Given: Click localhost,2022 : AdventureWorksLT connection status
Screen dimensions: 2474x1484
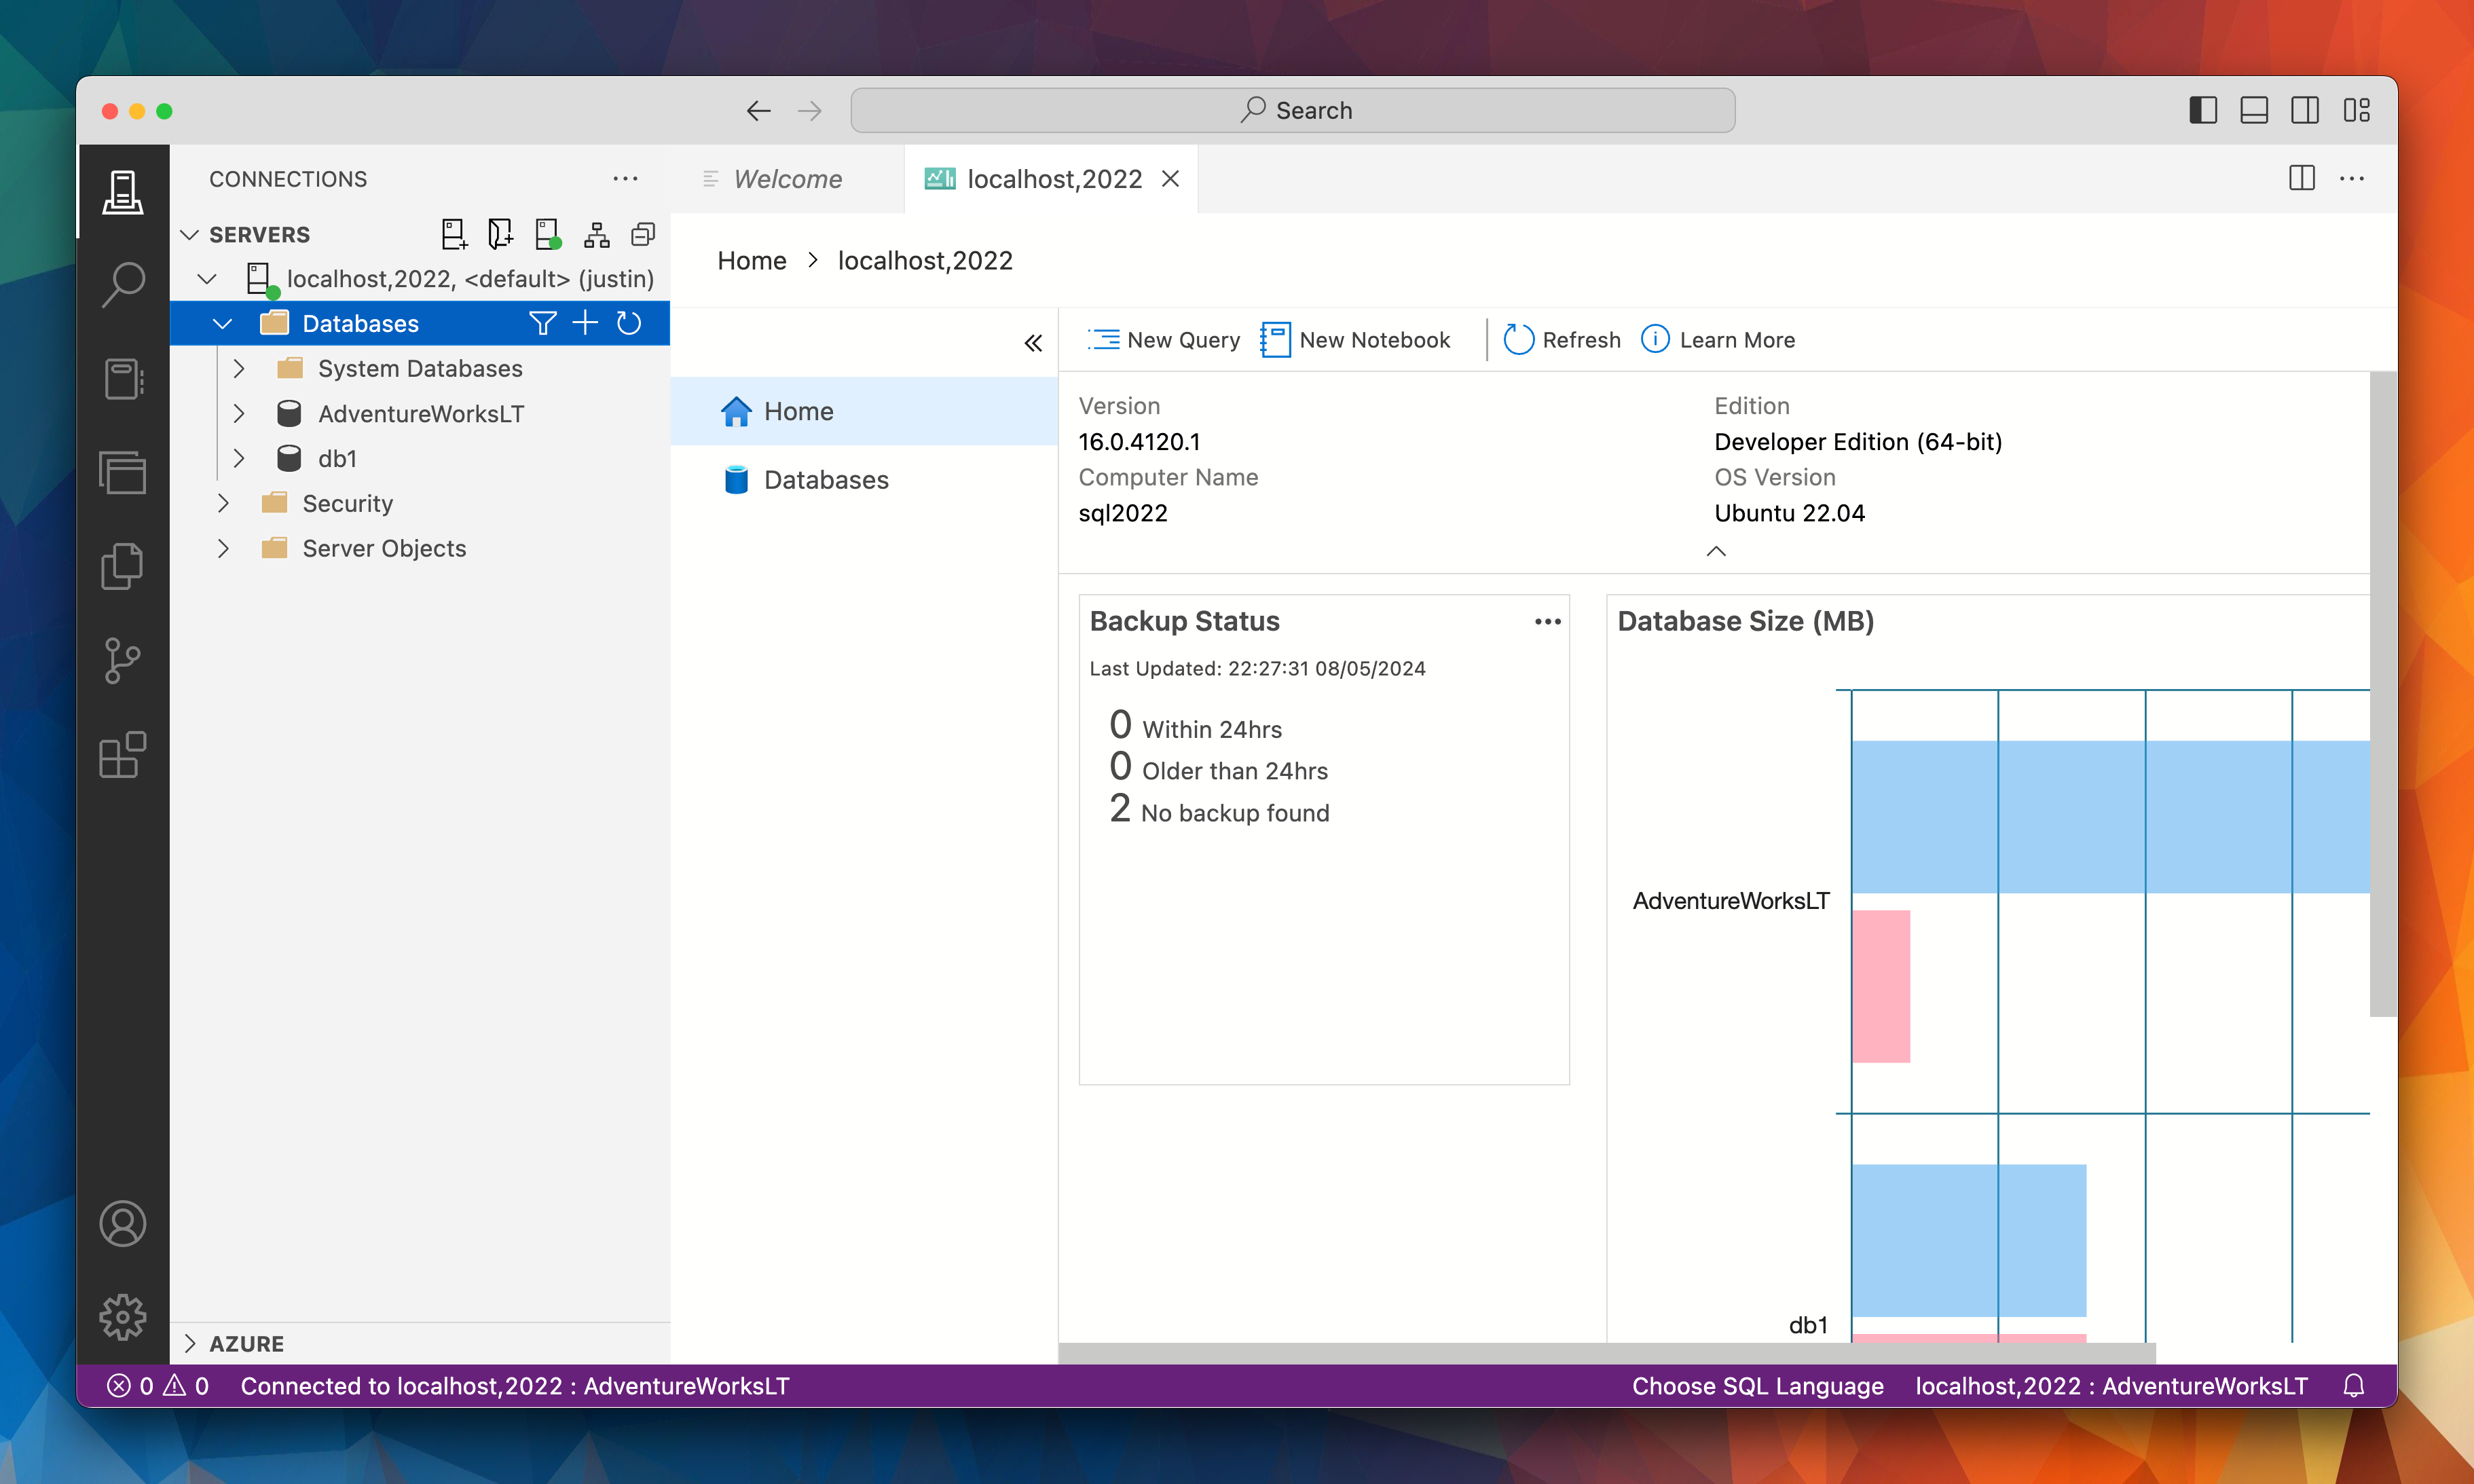Looking at the screenshot, I should [x=2111, y=1386].
